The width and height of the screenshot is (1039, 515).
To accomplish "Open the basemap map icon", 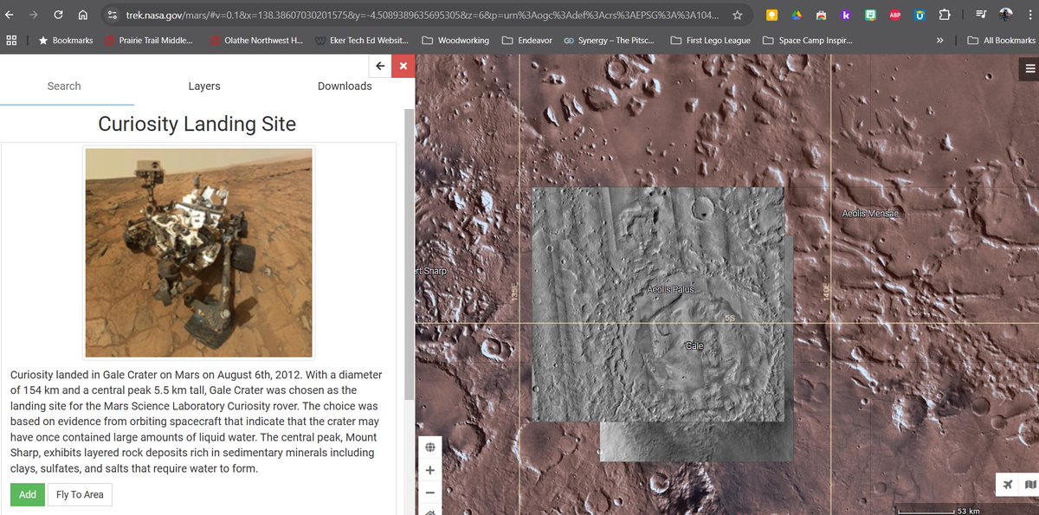I will coord(1029,484).
